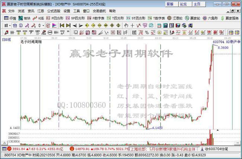Select the fan lines drawing tool
Image resolution: width=242 pixels, height=159 pixels.
click(x=82, y=33)
